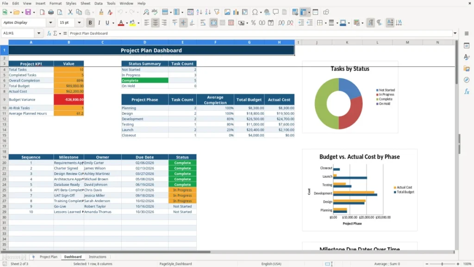
Task: Open the Styles menu
Action: 71,3
